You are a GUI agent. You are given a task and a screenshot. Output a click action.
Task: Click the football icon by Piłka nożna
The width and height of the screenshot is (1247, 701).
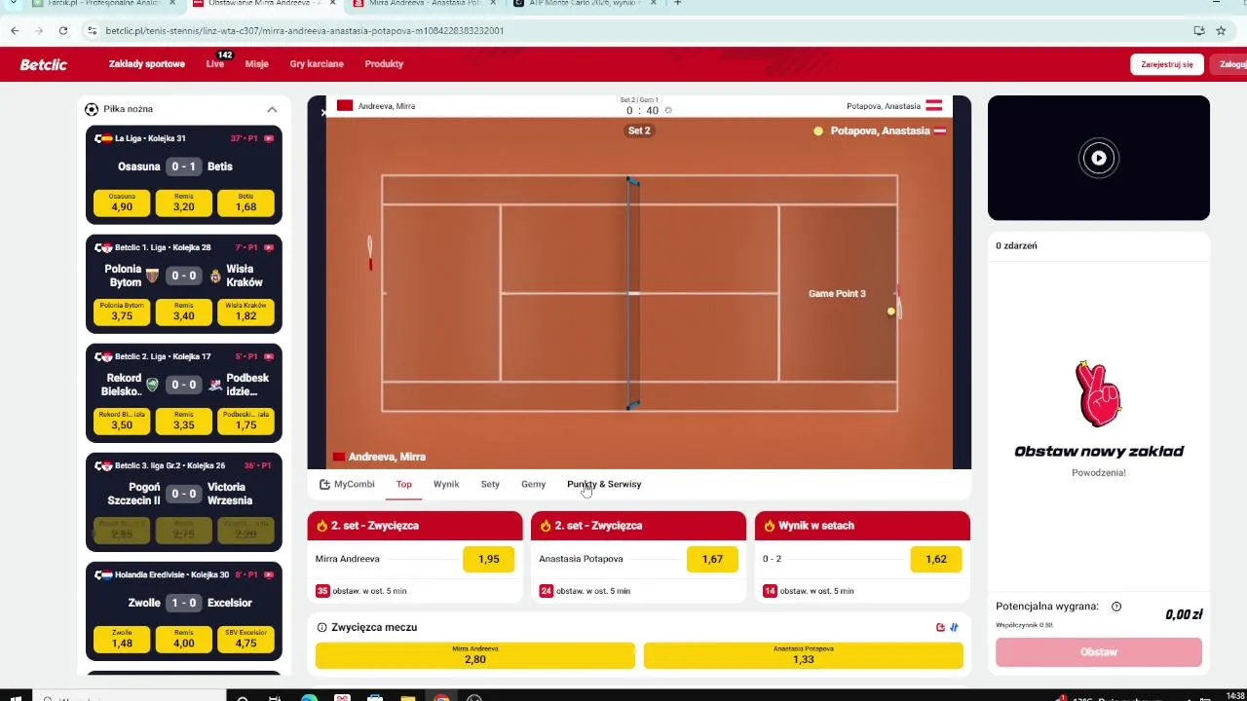pos(92,109)
